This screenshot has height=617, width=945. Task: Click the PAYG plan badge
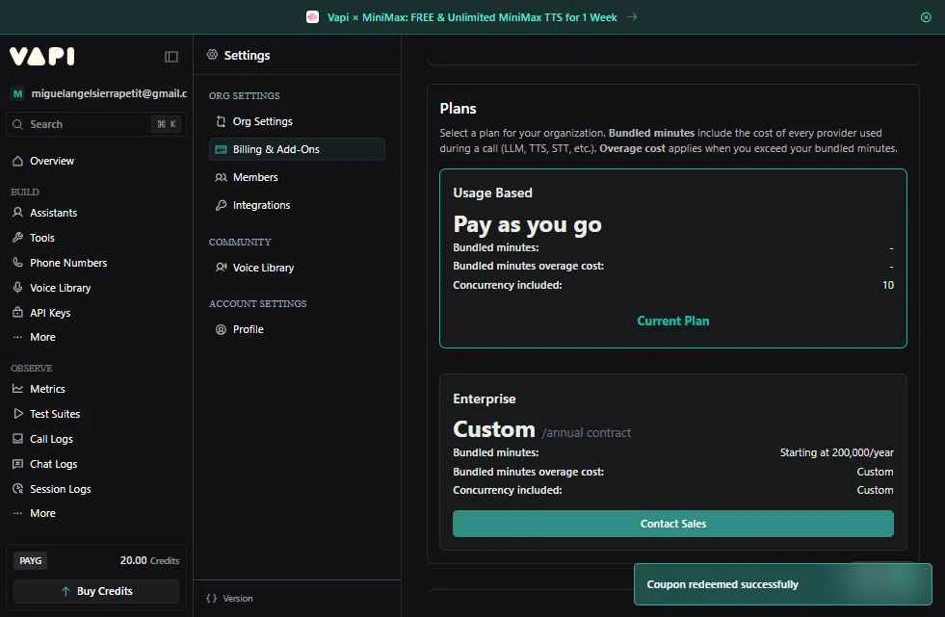pyautogui.click(x=31, y=560)
